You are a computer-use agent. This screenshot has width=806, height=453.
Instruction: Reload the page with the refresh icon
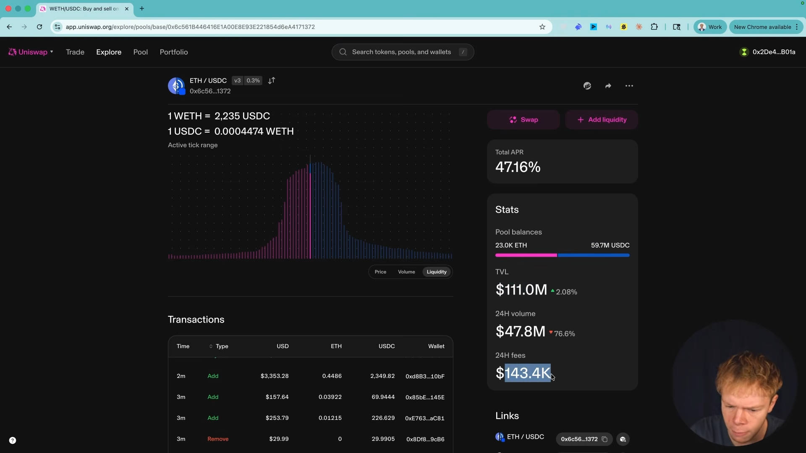pos(39,27)
